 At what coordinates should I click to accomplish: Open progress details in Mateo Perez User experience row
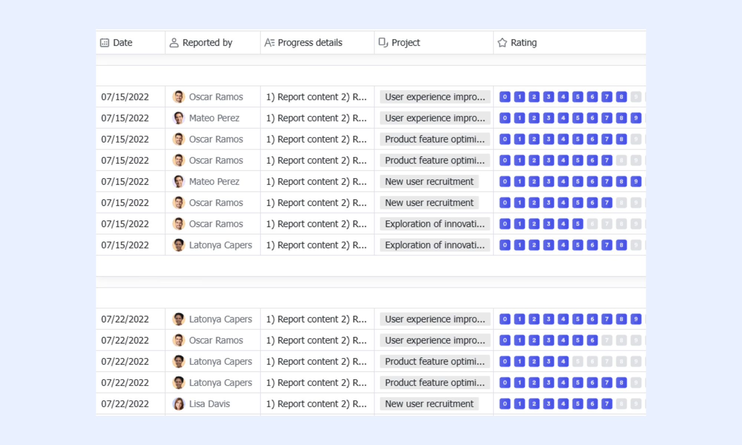tap(316, 118)
